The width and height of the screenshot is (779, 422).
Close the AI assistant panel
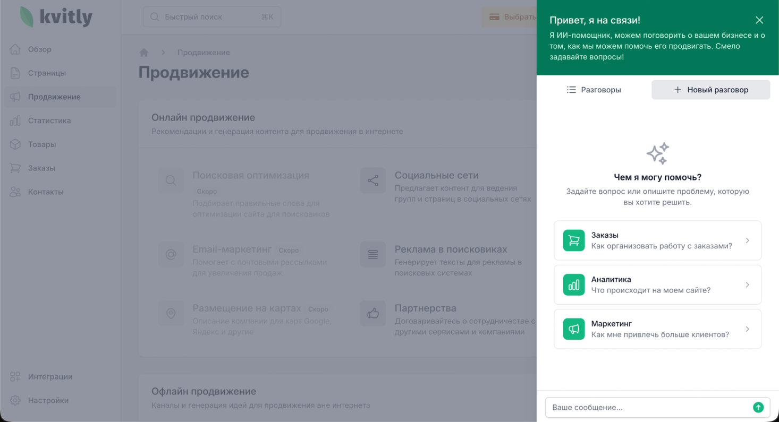pos(759,20)
